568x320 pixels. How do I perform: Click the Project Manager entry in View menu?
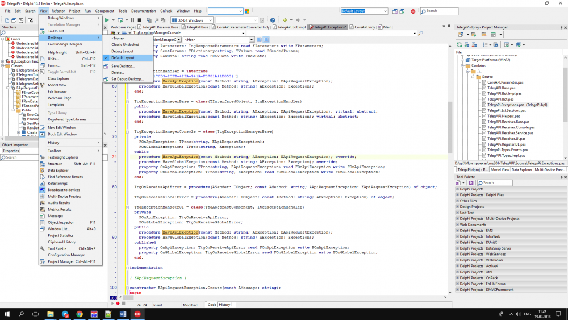(70, 261)
